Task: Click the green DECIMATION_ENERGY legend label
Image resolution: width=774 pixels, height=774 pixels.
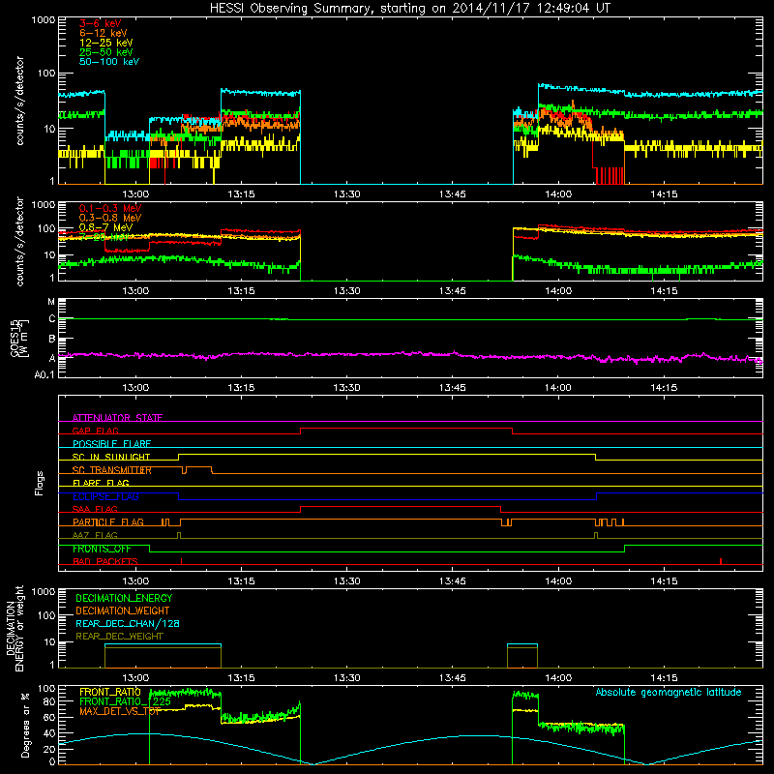Action: (x=124, y=598)
